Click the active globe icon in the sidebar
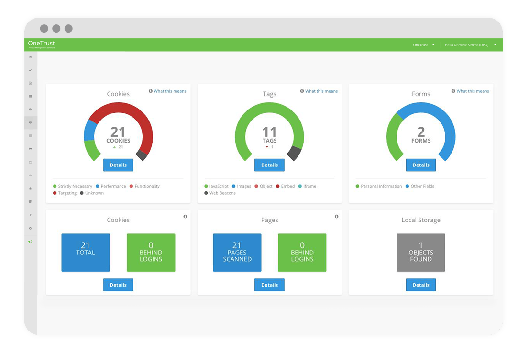Image resolution: width=529 pixels, height=353 pixels. click(x=30, y=122)
